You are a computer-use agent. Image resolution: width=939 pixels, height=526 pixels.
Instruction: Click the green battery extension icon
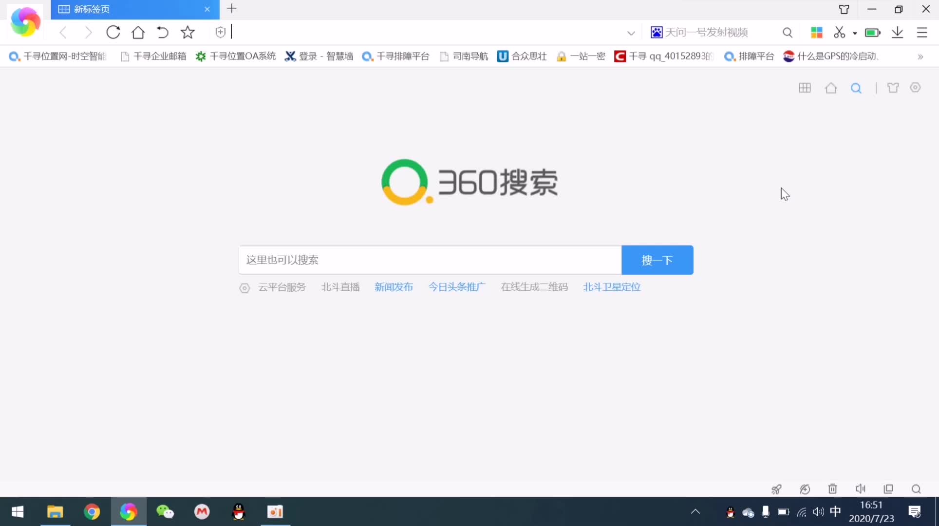[x=872, y=33]
